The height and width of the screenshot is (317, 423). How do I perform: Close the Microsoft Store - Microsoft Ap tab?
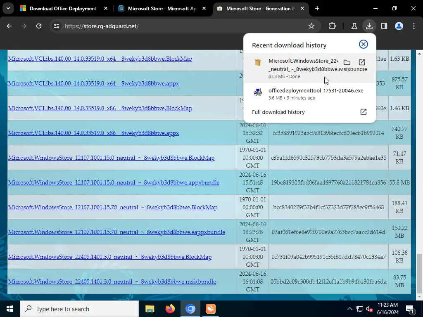[204, 9]
